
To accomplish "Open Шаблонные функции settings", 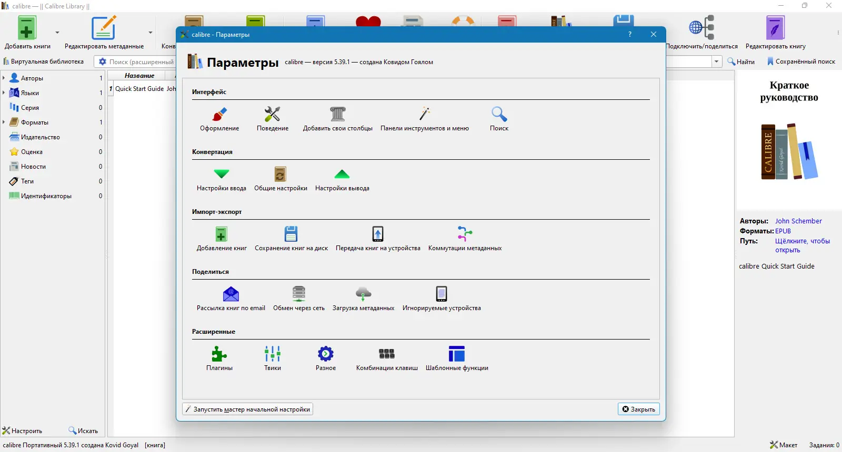I will tap(457, 358).
